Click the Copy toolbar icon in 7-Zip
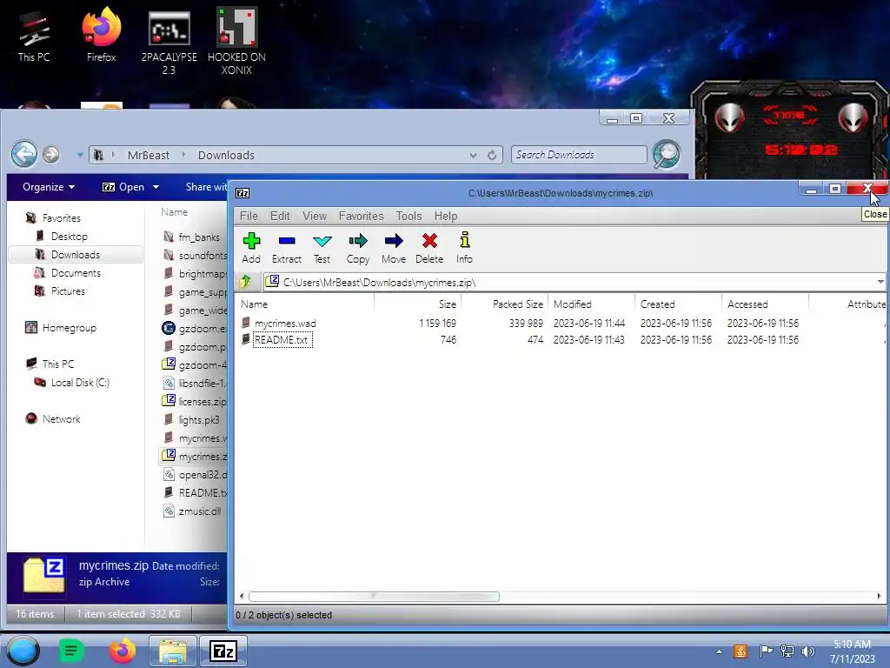 coord(357,248)
